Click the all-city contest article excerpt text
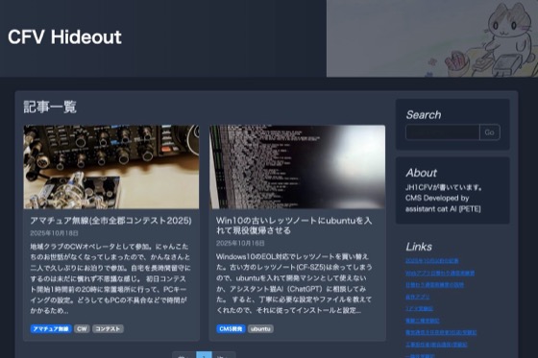The width and height of the screenshot is (538, 358). click(x=110, y=278)
